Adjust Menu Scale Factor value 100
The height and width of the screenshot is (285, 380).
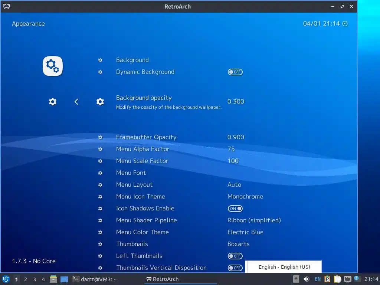tap(233, 161)
